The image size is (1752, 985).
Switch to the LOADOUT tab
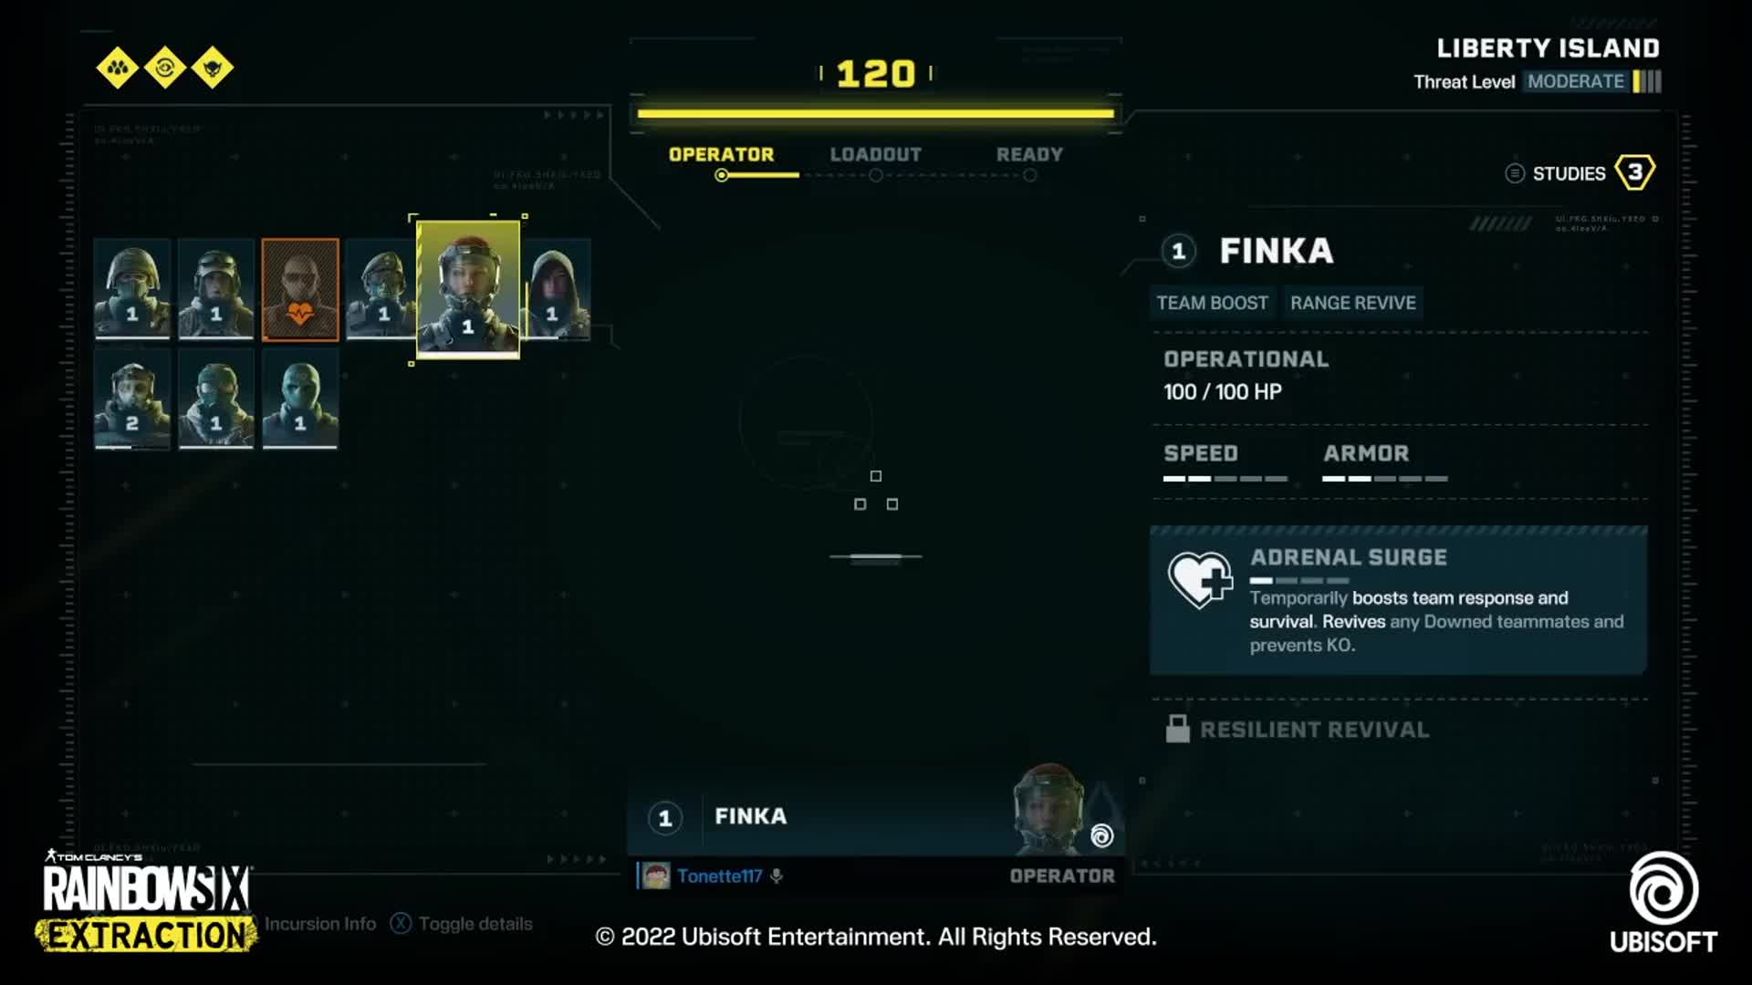tap(875, 154)
